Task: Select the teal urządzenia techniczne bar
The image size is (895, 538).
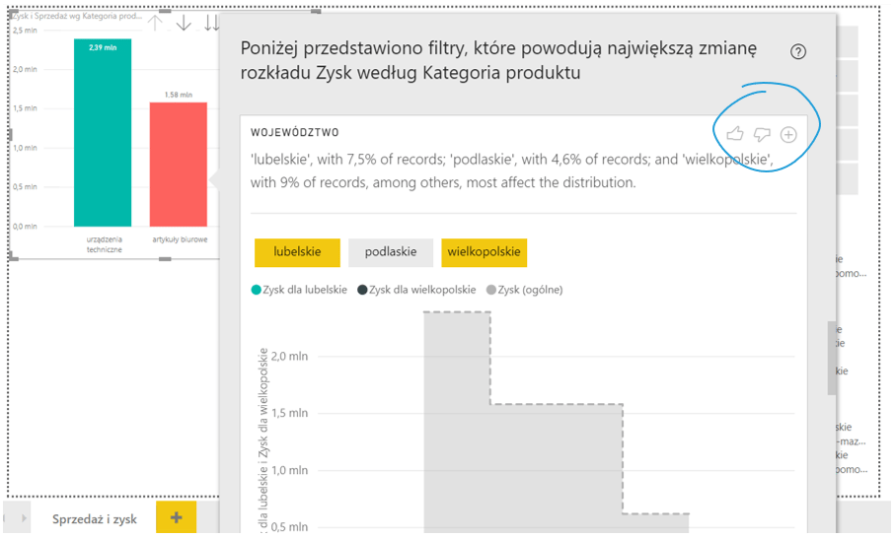Action: 103,138
